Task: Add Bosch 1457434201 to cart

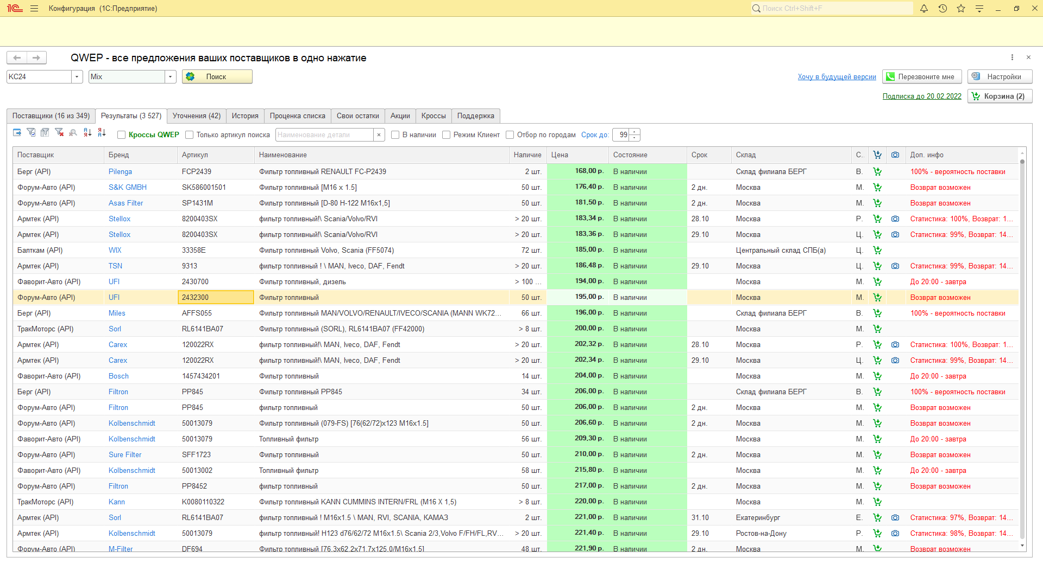Action: (x=877, y=376)
